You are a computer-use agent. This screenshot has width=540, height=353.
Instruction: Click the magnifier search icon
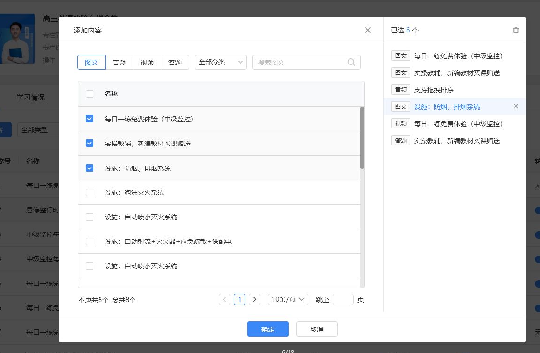(351, 62)
